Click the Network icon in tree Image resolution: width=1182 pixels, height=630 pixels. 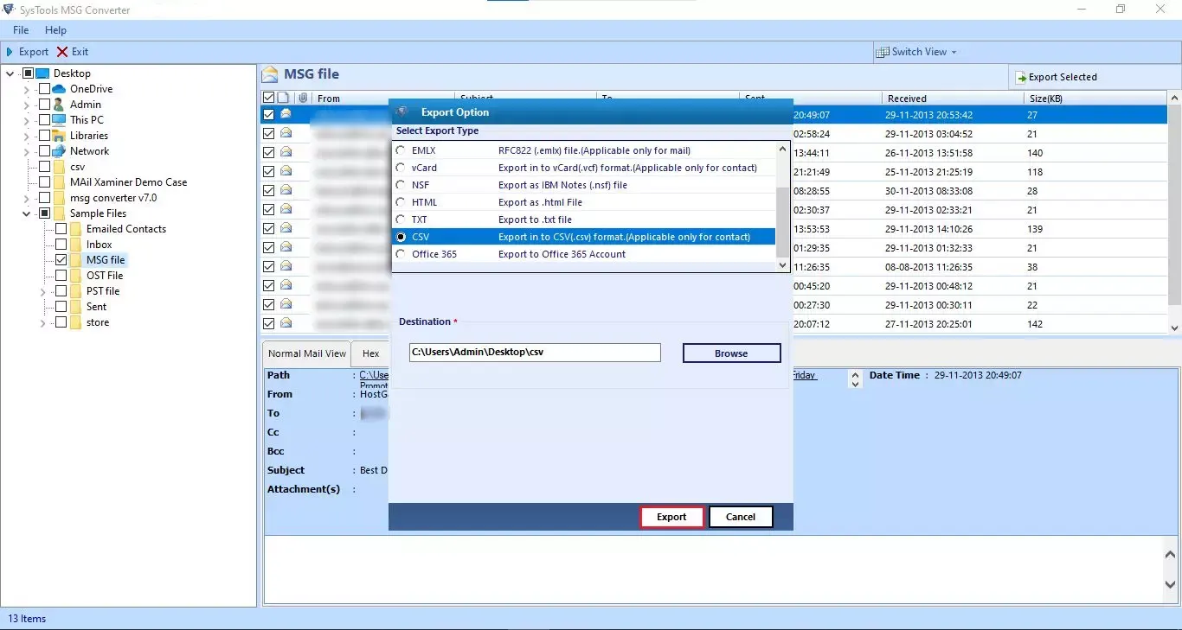[x=59, y=151]
